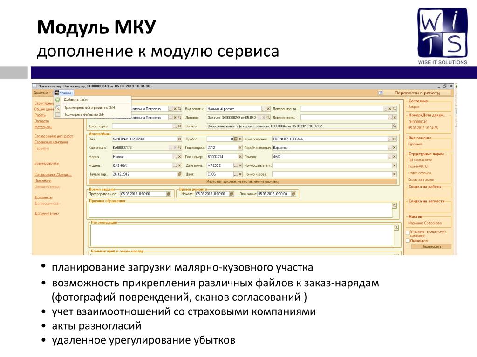
Task: Open the Двигатель selection ellipsis button
Action: pyautogui.click(x=235, y=165)
